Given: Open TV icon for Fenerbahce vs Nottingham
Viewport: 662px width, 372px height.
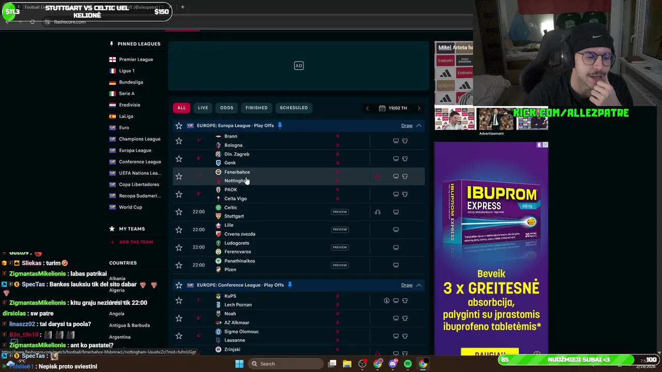Looking at the screenshot, I should click(x=396, y=176).
